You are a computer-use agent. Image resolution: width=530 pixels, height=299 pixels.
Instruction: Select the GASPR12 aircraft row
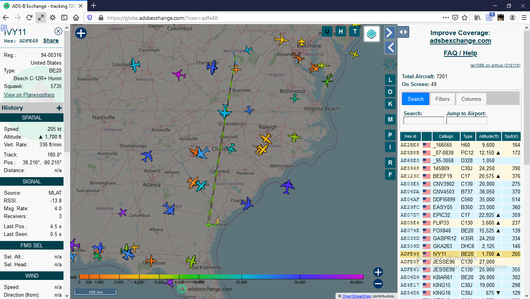(x=461, y=238)
